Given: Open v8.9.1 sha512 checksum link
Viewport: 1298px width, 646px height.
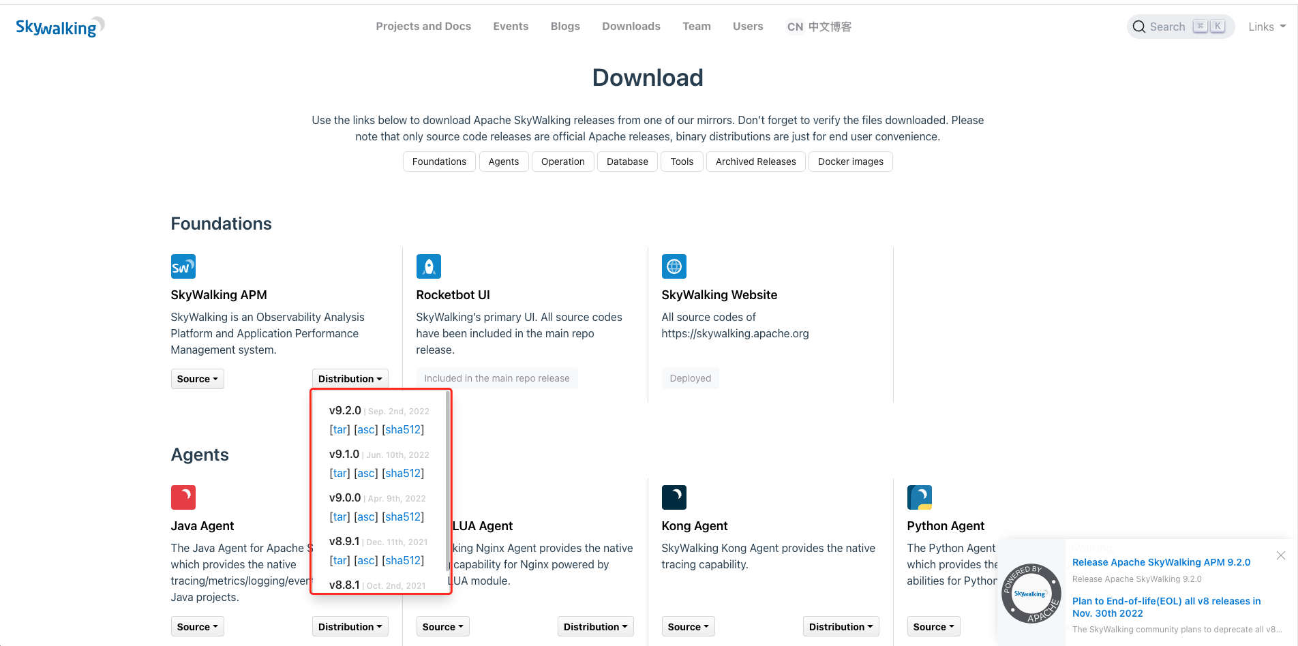Looking at the screenshot, I should (x=403, y=561).
